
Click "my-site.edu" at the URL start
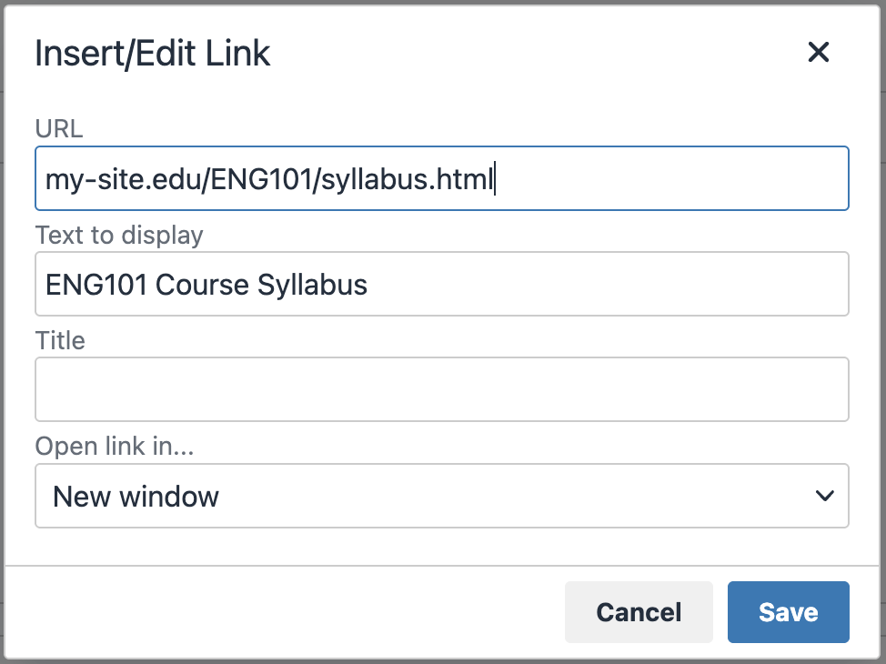125,179
